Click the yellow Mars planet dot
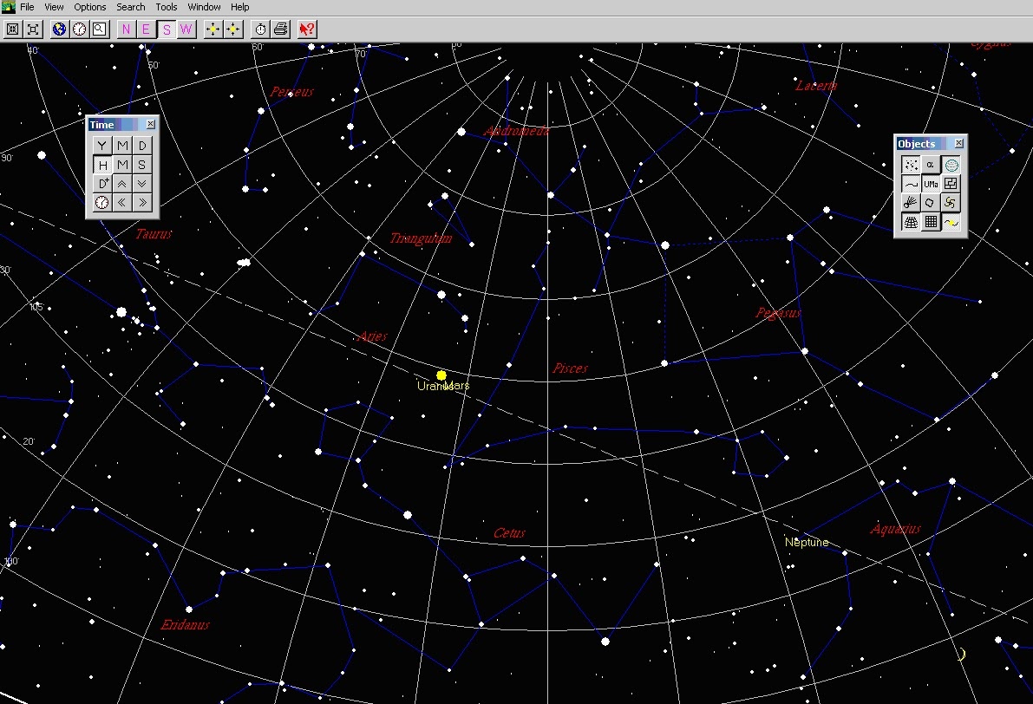This screenshot has width=1033, height=704. click(441, 375)
